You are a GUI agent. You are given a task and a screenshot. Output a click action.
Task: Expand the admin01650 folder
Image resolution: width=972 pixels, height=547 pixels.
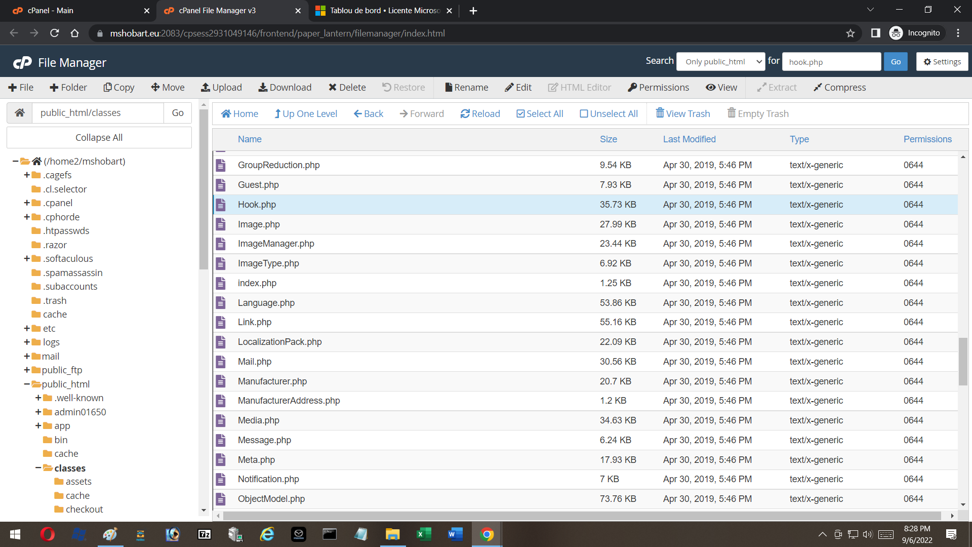click(38, 412)
